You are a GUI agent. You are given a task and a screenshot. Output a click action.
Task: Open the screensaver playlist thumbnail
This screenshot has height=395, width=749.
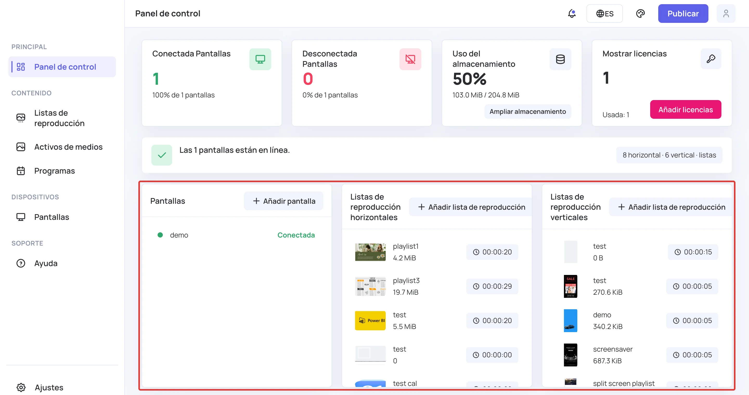pos(571,355)
